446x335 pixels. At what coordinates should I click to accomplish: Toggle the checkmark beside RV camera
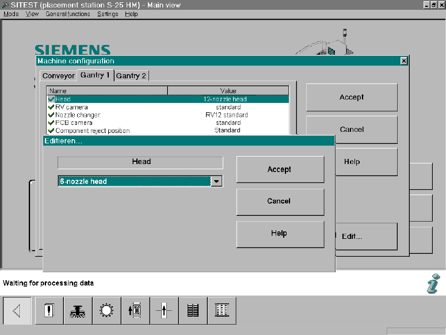[51, 107]
